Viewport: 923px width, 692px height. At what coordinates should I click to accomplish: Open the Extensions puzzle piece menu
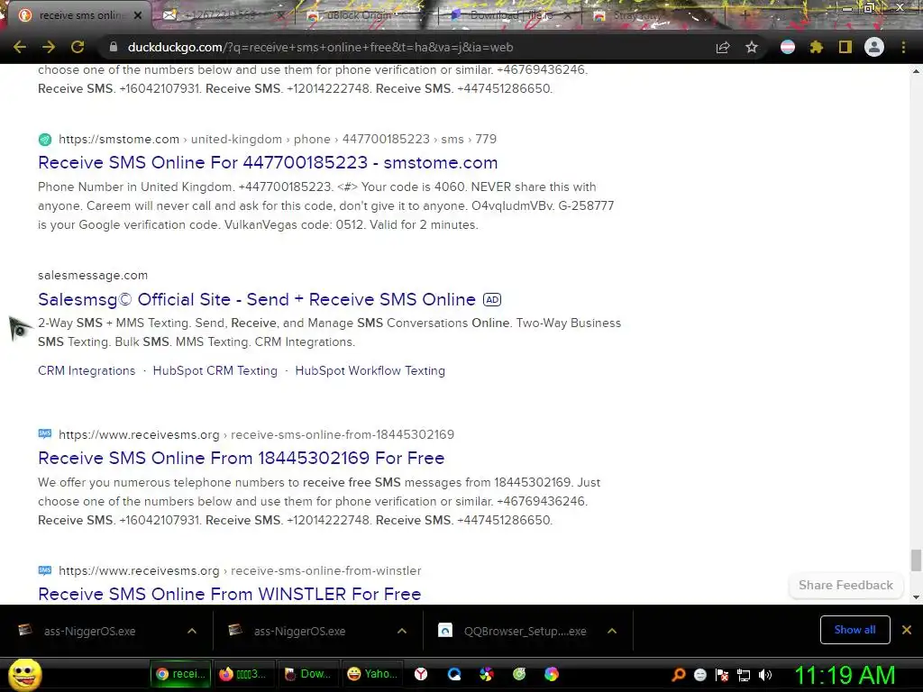(x=817, y=47)
